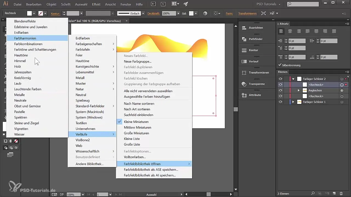The height and width of the screenshot is (197, 351).
Task: Expand Farbiger Schleier 1 layer
Action: [x=293, y=102]
